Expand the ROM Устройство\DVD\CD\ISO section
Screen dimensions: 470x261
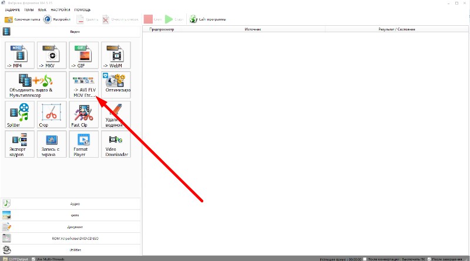[70, 238]
